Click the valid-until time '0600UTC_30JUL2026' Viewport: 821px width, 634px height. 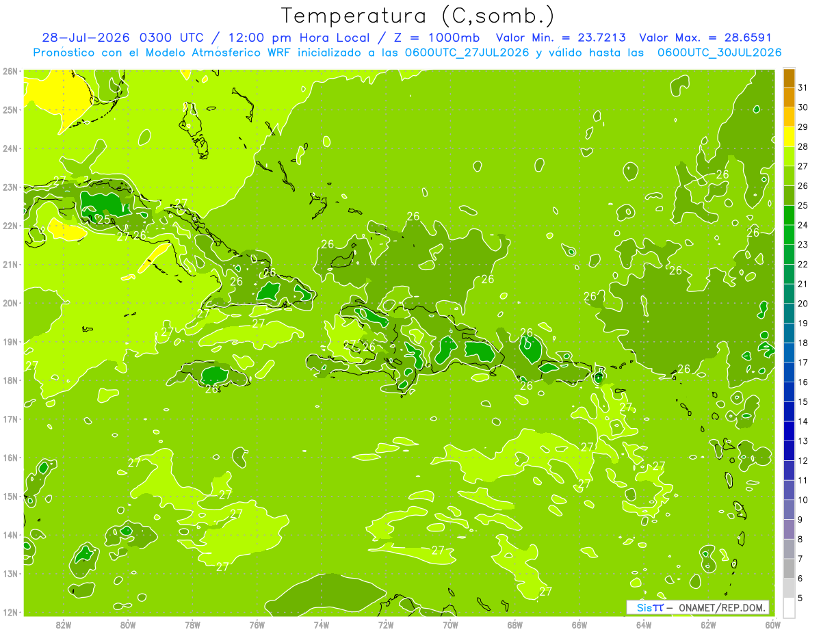point(720,53)
